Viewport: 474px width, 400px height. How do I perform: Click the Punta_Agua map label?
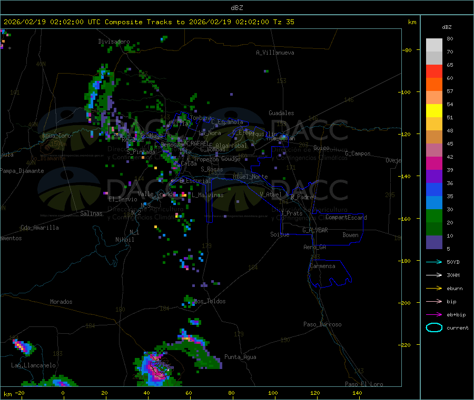(240, 357)
